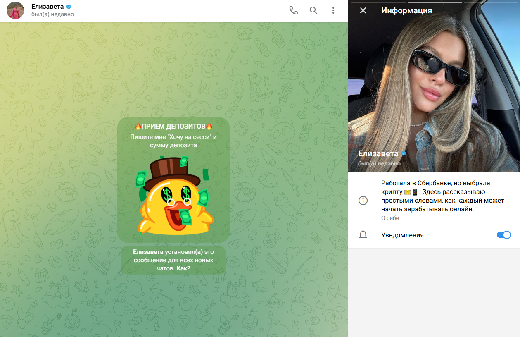This screenshot has height=337, width=520.
Task: Jump to the first profile photo segment
Action: click(x=377, y=2)
